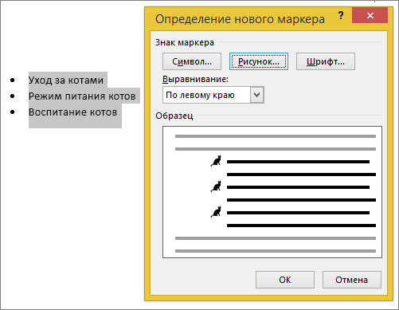This screenshot has width=399, height=310.
Task: Click the text Режим питания котов
Action: pyautogui.click(x=82, y=96)
